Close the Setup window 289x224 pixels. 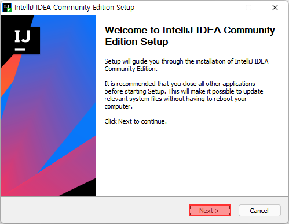[x=275, y=8]
